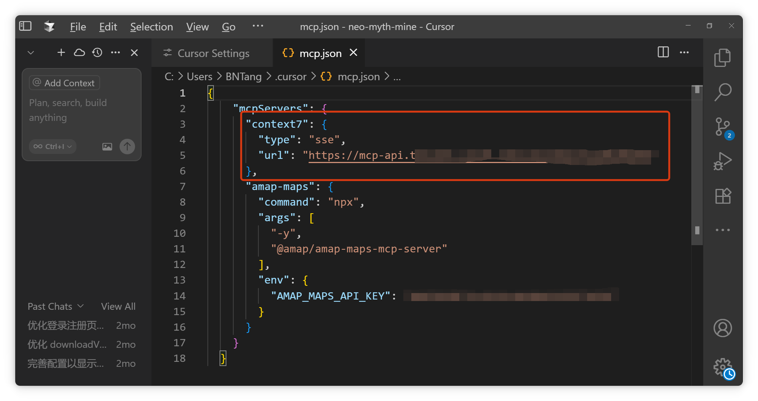This screenshot has height=401, width=758.
Task: Split the editor to the right
Action: tap(663, 52)
